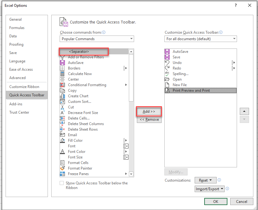The image size is (258, 210).
Task: Select the Decrease Font Size icon
Action: point(62,113)
